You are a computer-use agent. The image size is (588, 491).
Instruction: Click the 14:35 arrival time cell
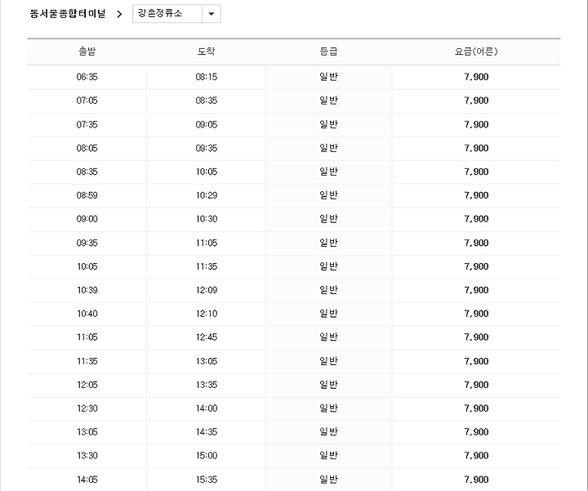[207, 432]
